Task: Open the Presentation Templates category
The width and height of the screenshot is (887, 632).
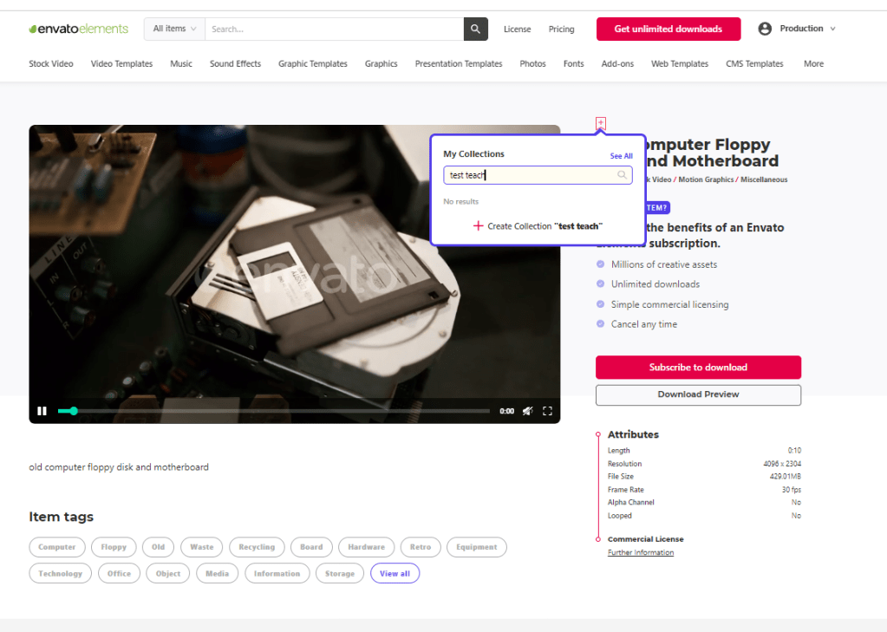Action: coord(459,64)
